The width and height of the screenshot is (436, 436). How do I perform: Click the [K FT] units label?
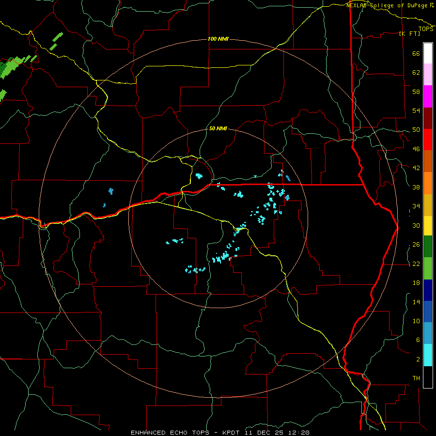click(409, 33)
